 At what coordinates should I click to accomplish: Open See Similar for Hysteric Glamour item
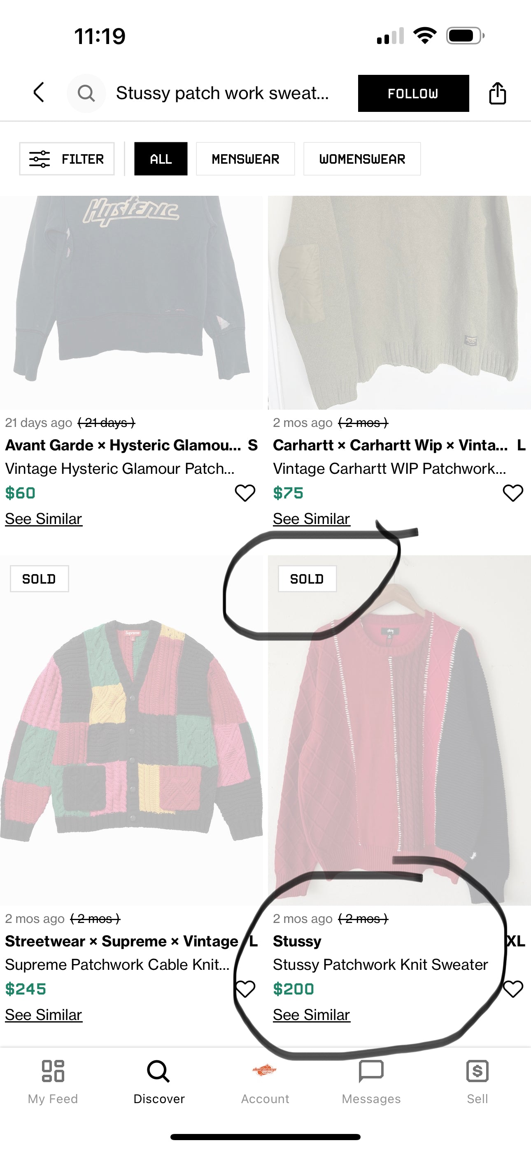pos(43,519)
